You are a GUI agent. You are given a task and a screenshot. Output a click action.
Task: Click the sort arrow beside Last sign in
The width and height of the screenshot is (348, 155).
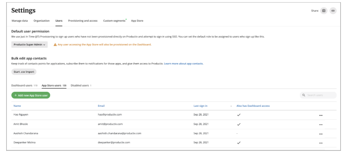click(x=231, y=106)
